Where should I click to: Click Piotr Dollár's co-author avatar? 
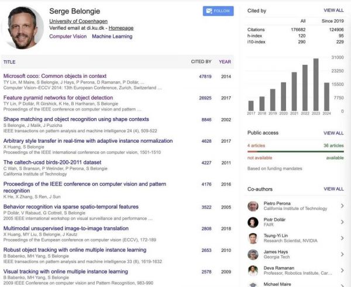pos(253,222)
